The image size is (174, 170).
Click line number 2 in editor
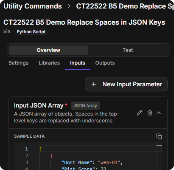[x=27, y=156]
